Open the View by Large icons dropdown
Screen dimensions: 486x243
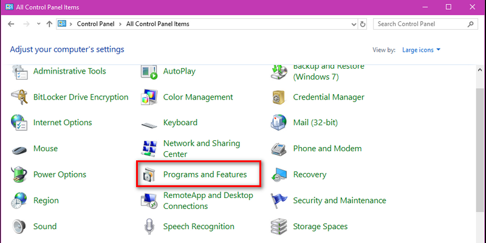(x=421, y=50)
